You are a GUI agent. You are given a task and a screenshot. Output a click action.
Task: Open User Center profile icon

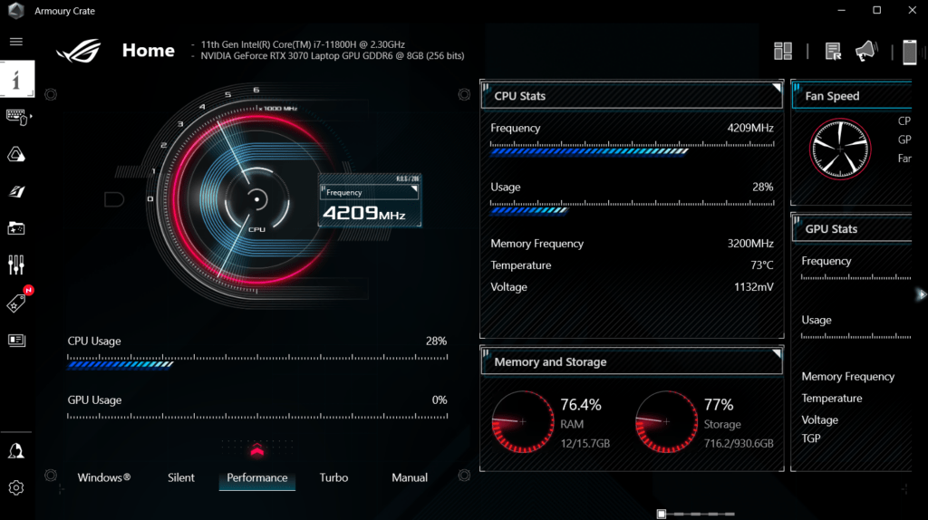pyautogui.click(x=16, y=451)
